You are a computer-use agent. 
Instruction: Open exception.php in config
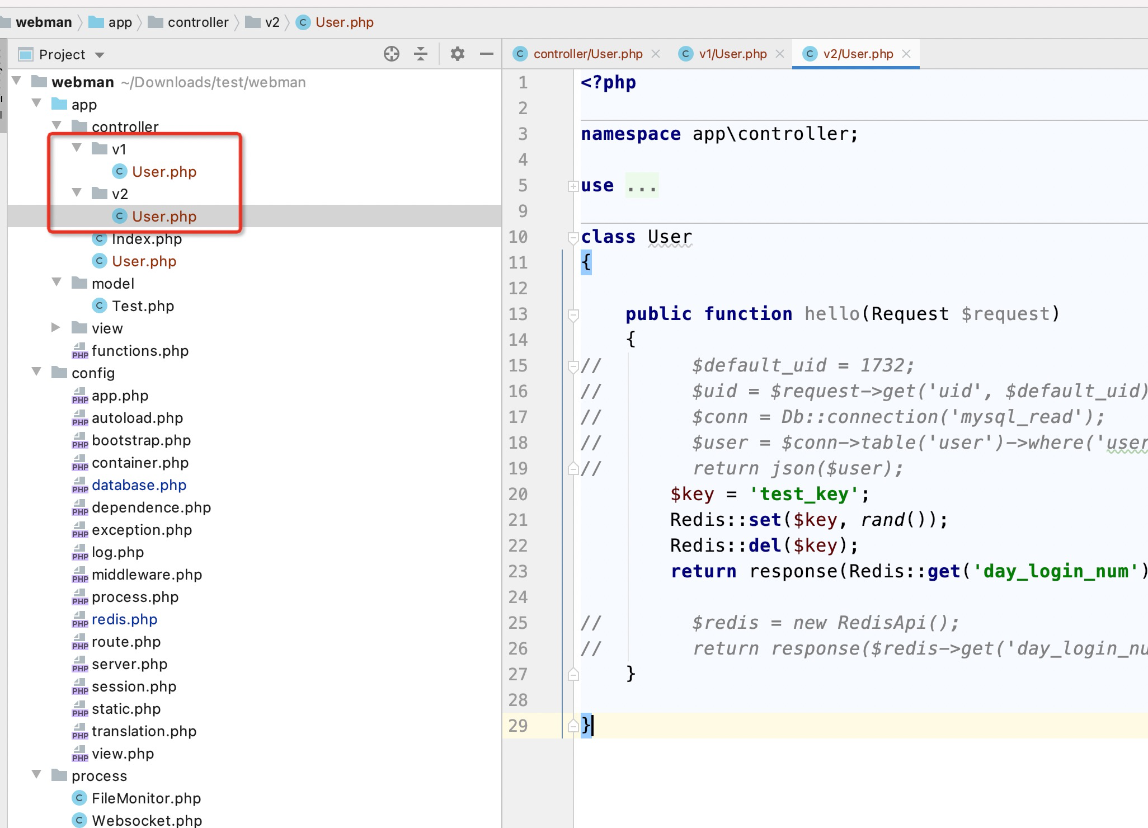tap(142, 530)
